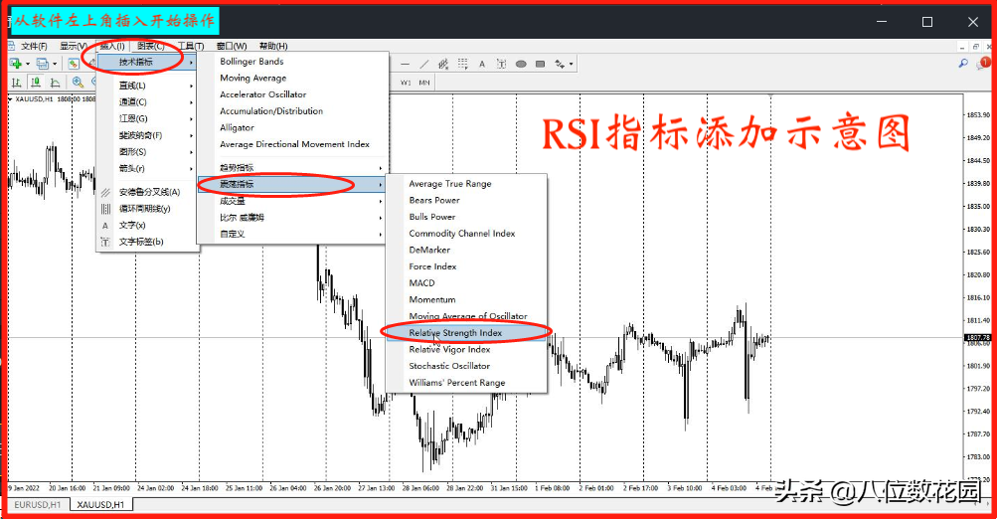Open the arrows tool dropdown arrow
The image size is (997, 519).
572,65
